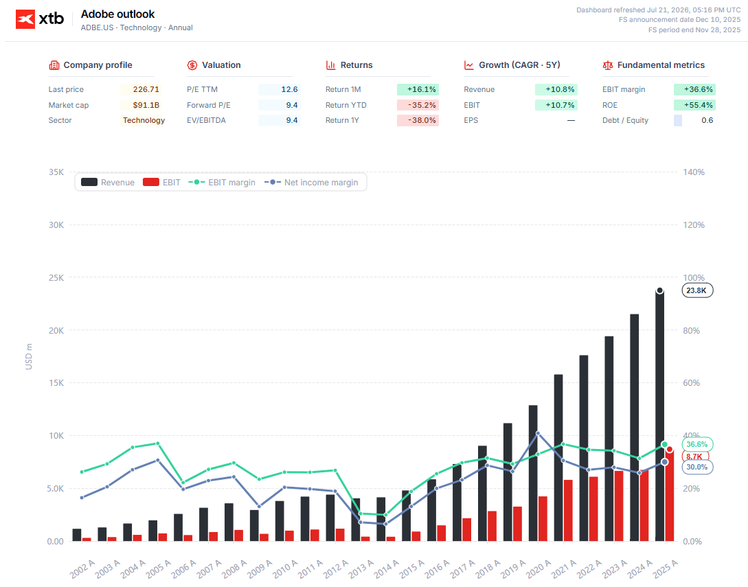Image resolution: width=748 pixels, height=587 pixels.
Task: Click the 2025 A axis label
Action: (x=665, y=568)
